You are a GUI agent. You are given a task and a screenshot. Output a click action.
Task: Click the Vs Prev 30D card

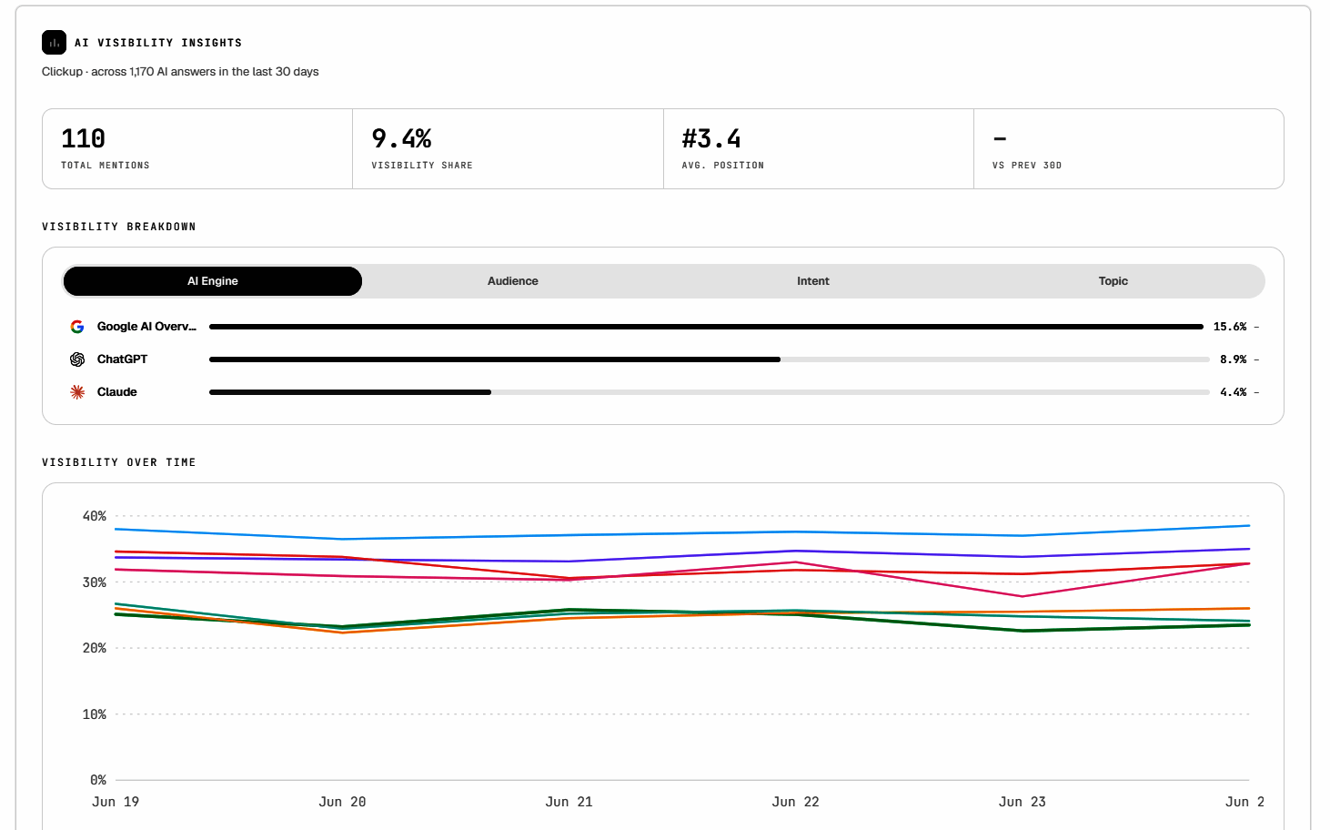(x=1129, y=149)
